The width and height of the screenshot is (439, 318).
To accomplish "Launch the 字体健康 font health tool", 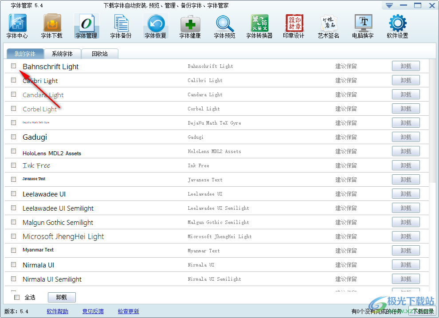I will [190, 26].
